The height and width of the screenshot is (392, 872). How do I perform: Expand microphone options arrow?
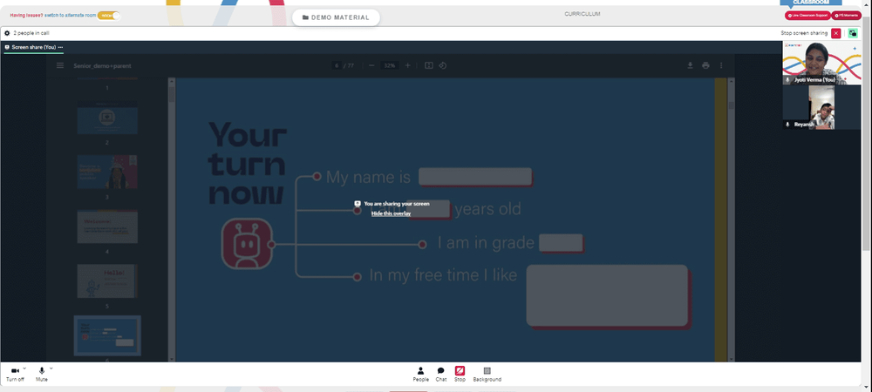pos(51,368)
